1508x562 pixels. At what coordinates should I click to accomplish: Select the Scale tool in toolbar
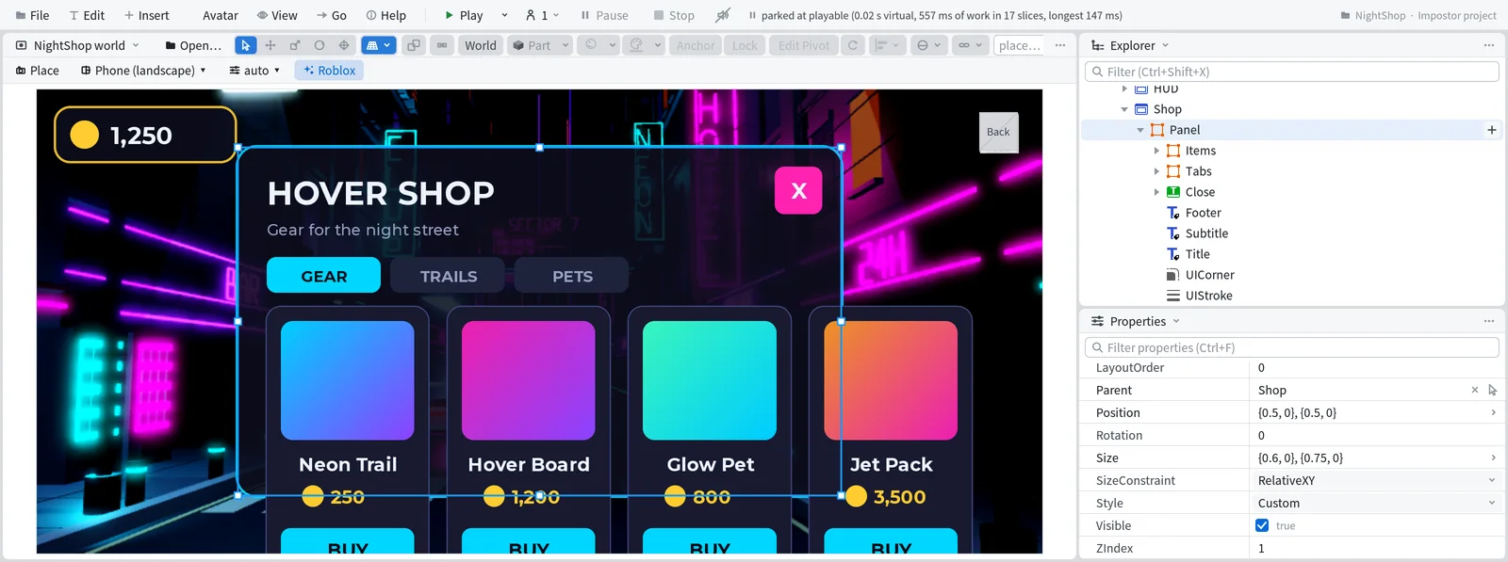(295, 45)
